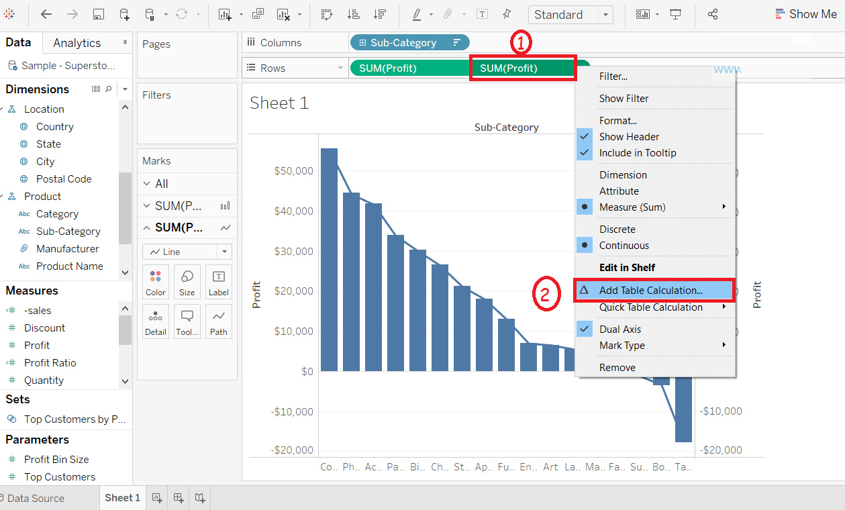Enter presentation mode icon

click(676, 14)
